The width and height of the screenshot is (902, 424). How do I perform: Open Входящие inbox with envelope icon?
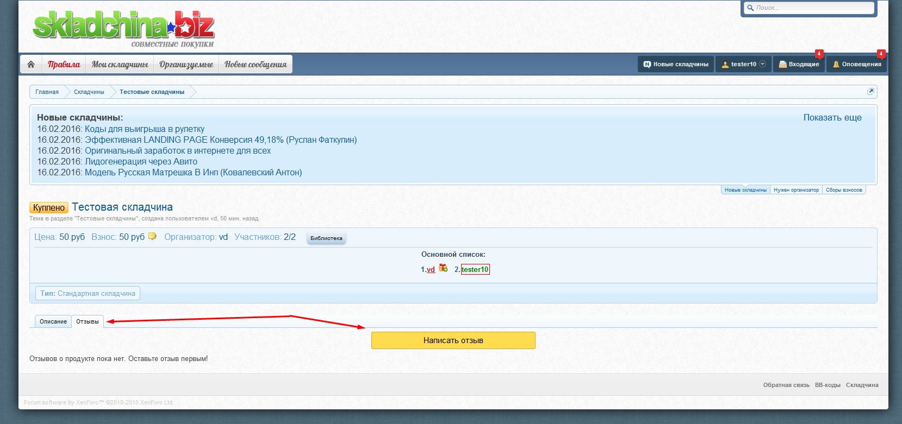pos(798,64)
